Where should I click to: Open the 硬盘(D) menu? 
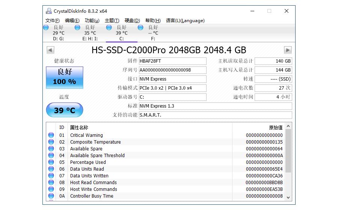pos(132,21)
